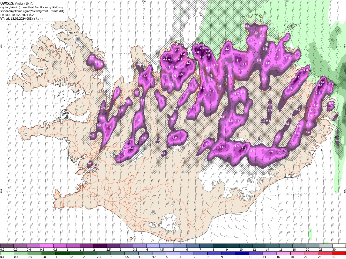Click the '3.6' snowfall value on the map
The width and height of the screenshot is (346, 259).
181,74
